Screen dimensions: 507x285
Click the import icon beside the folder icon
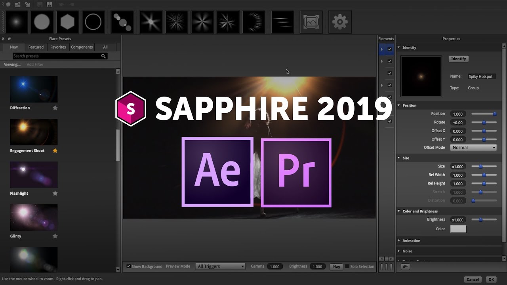coord(27,4)
